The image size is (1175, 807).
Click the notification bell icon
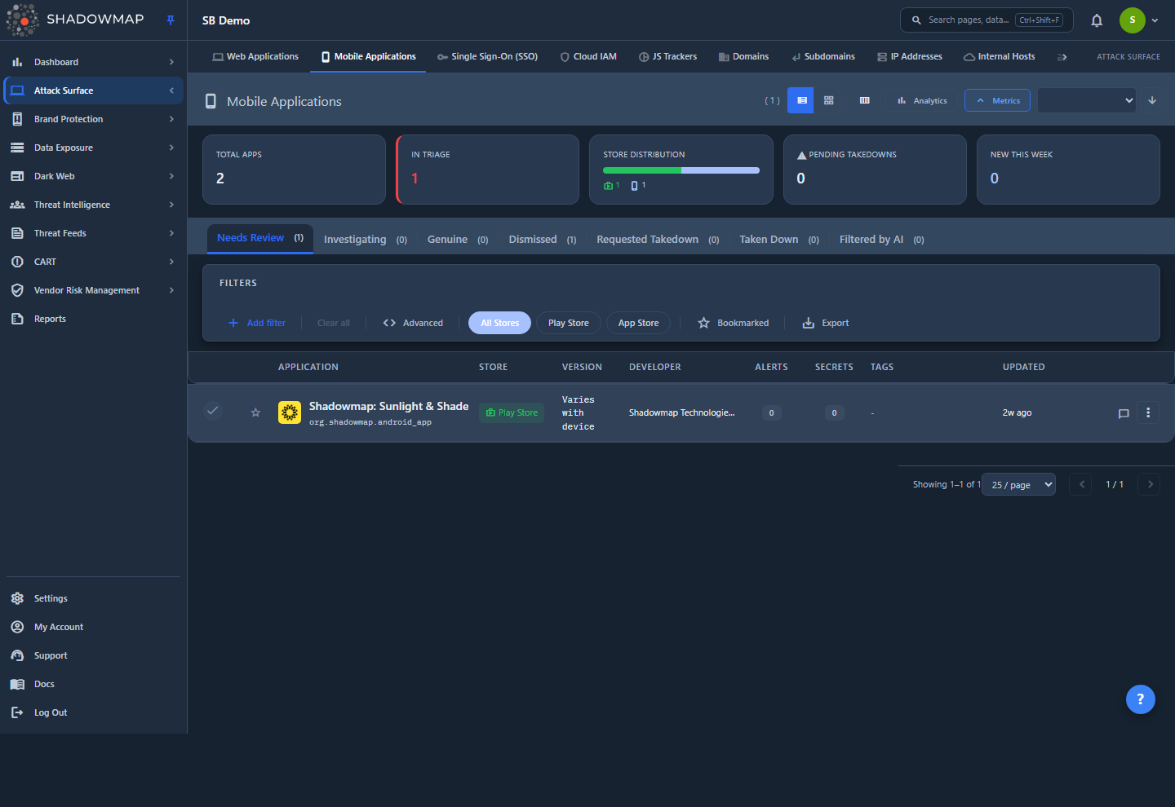[1097, 20]
